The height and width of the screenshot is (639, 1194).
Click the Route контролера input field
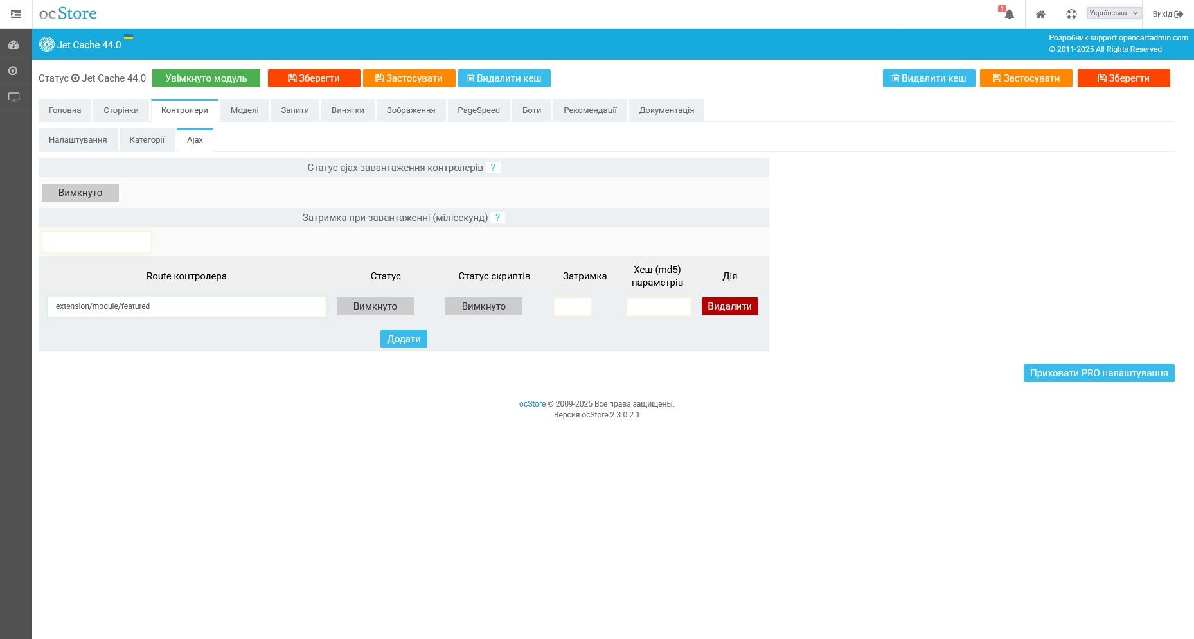(186, 306)
